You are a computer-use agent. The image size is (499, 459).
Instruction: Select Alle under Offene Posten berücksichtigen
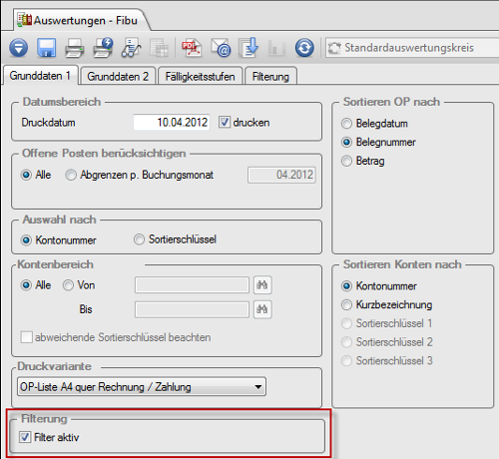tap(26, 175)
